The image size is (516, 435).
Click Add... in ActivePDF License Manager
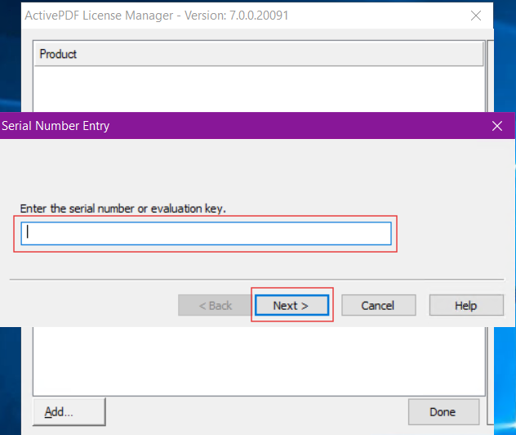[x=69, y=411]
